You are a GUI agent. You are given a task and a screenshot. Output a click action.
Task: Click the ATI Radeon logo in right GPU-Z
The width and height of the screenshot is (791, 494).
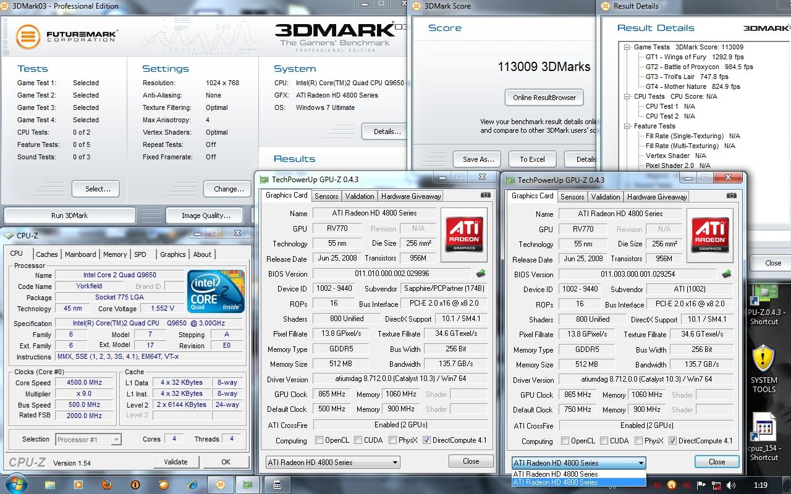711,234
